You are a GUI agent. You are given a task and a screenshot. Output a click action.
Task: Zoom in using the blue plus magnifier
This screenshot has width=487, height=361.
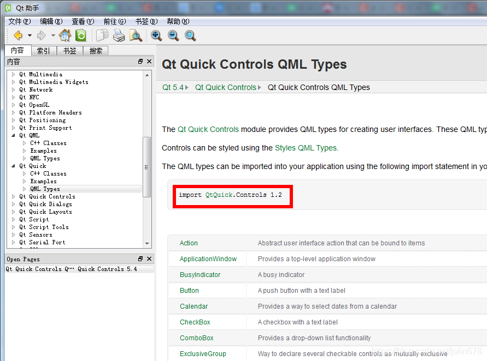coord(156,35)
